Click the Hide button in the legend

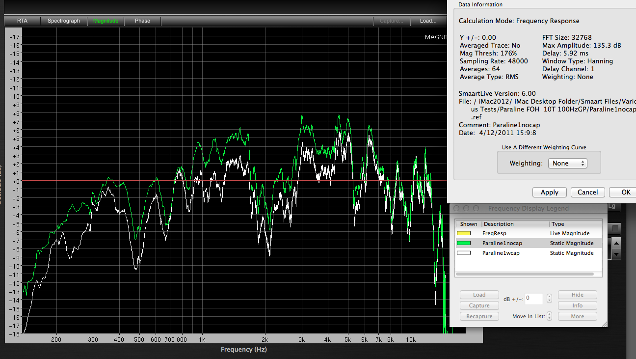click(578, 295)
